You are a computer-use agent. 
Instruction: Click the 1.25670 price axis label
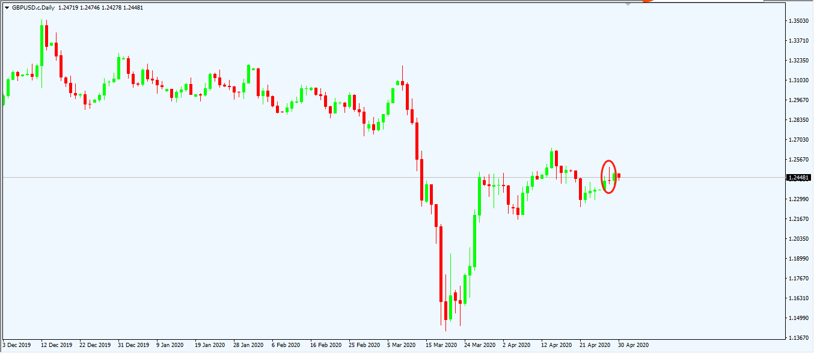coord(799,160)
